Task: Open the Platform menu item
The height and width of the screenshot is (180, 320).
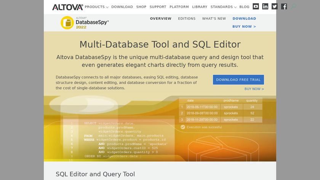Action: [179, 7]
